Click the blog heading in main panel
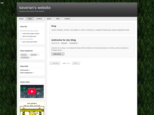154x115 pixels. [x=54, y=26]
